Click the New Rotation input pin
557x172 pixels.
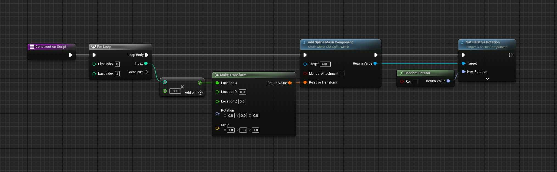tap(464, 72)
